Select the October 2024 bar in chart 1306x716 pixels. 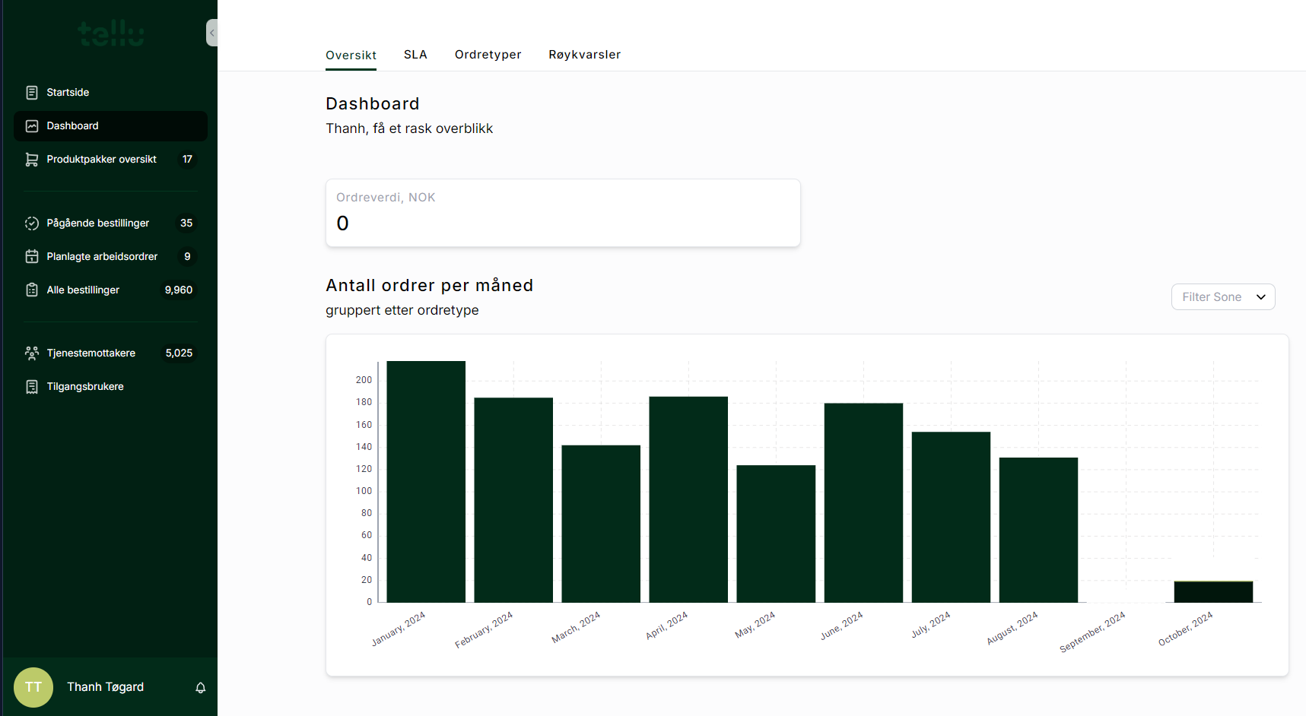click(1213, 591)
